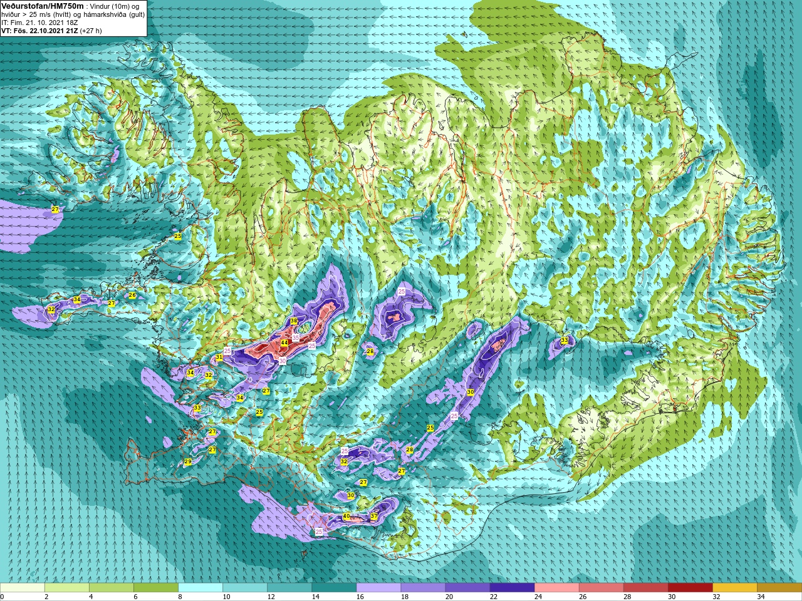Click the 'VT: Fös. 22.10.2021 21Z' valid time

[x=39, y=30]
